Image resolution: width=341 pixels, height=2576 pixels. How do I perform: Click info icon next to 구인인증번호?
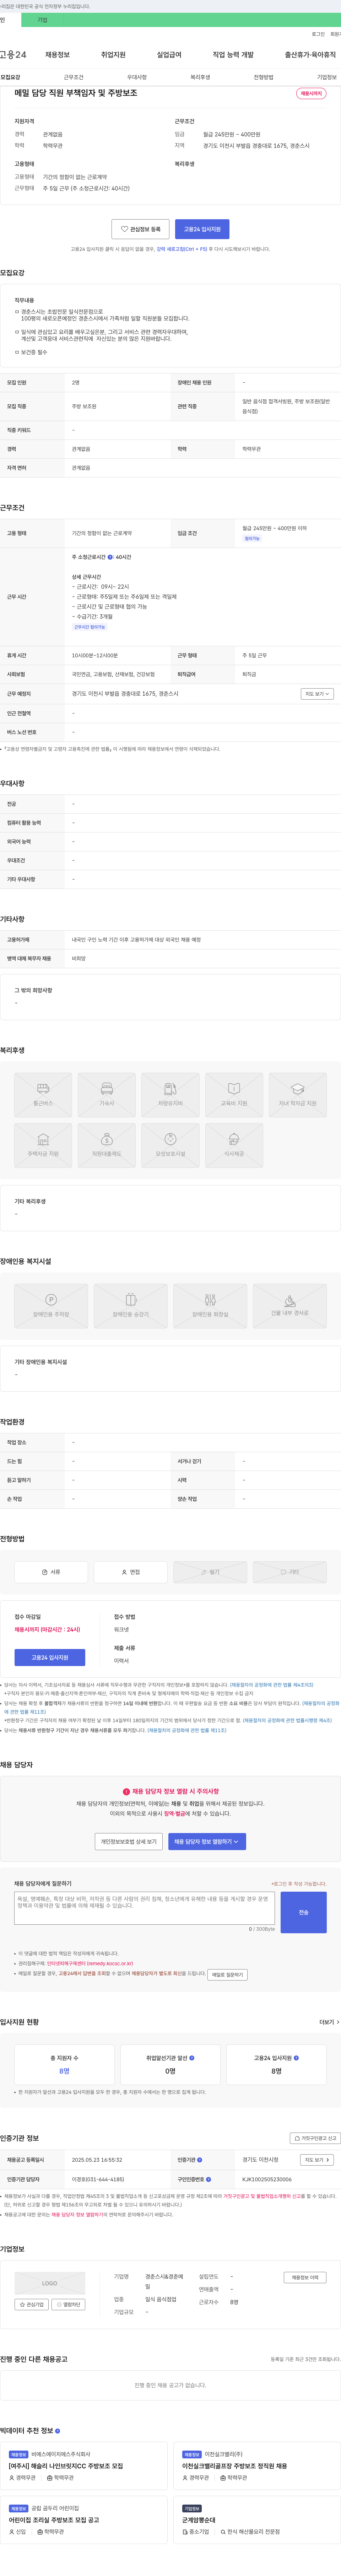(x=208, y=2179)
